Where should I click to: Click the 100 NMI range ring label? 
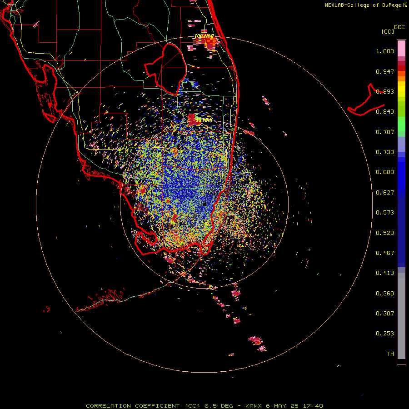204,36
